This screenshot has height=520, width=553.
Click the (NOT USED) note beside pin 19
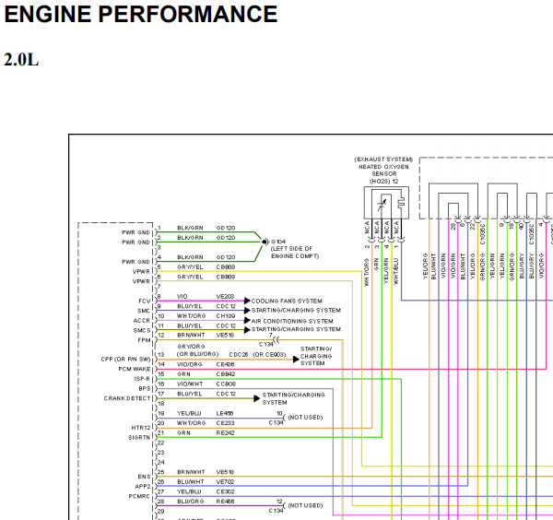tap(305, 418)
